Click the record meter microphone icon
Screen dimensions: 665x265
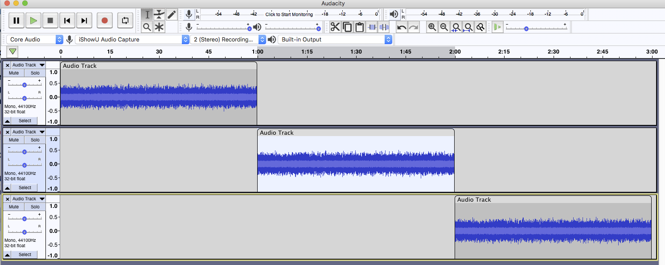pyautogui.click(x=189, y=14)
